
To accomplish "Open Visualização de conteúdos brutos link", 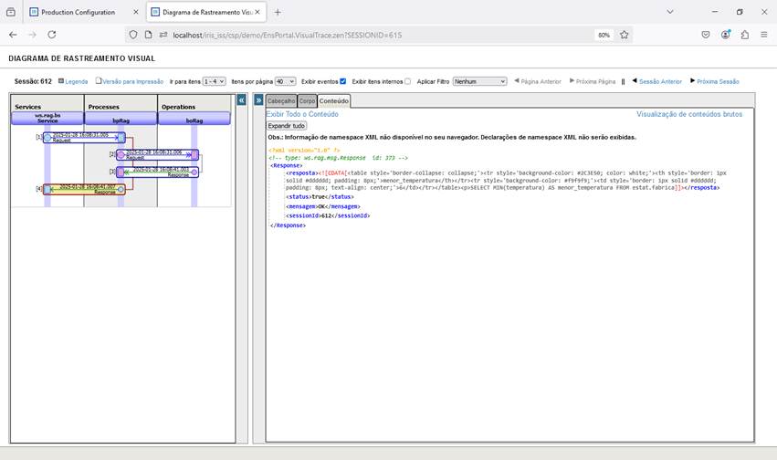I will [688, 114].
